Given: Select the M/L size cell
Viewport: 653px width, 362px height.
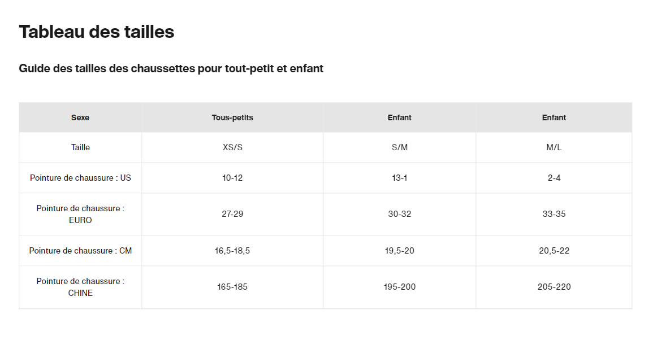Looking at the screenshot, I should pos(553,147).
